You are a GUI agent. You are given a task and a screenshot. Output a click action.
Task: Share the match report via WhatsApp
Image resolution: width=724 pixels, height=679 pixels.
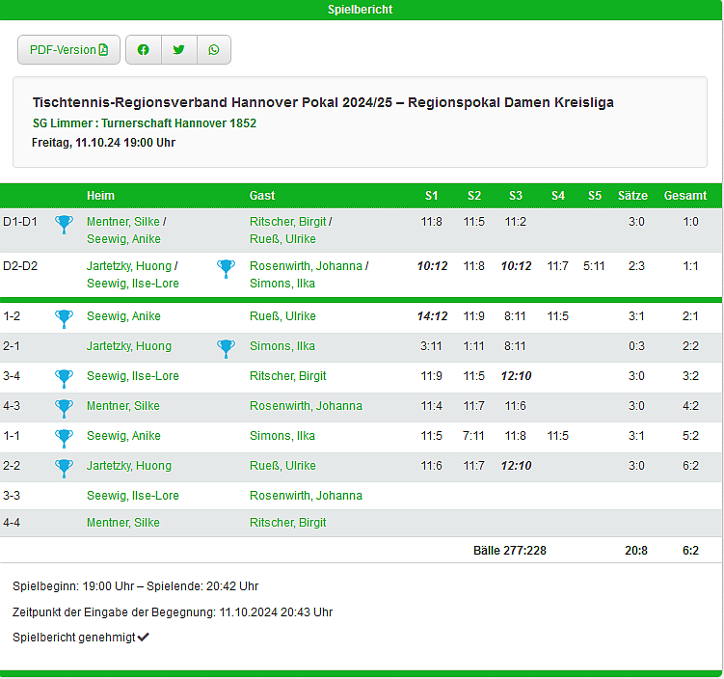[x=214, y=50]
